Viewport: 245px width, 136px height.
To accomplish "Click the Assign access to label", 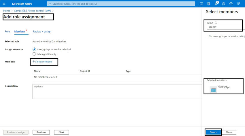I will pyautogui.click(x=14, y=49).
